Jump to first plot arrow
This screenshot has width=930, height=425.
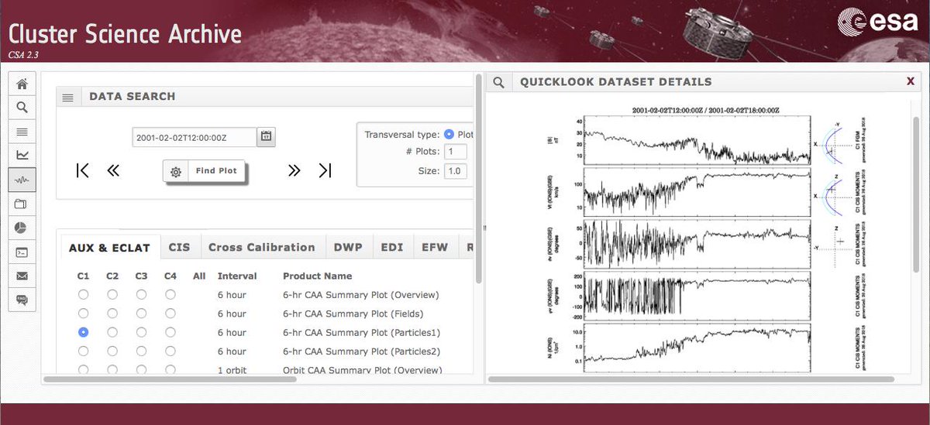83,170
